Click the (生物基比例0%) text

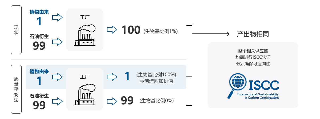pos(157,101)
